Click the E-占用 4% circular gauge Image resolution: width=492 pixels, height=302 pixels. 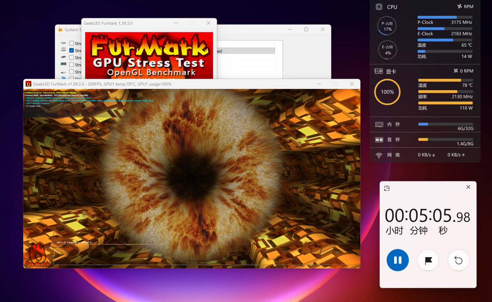(387, 50)
